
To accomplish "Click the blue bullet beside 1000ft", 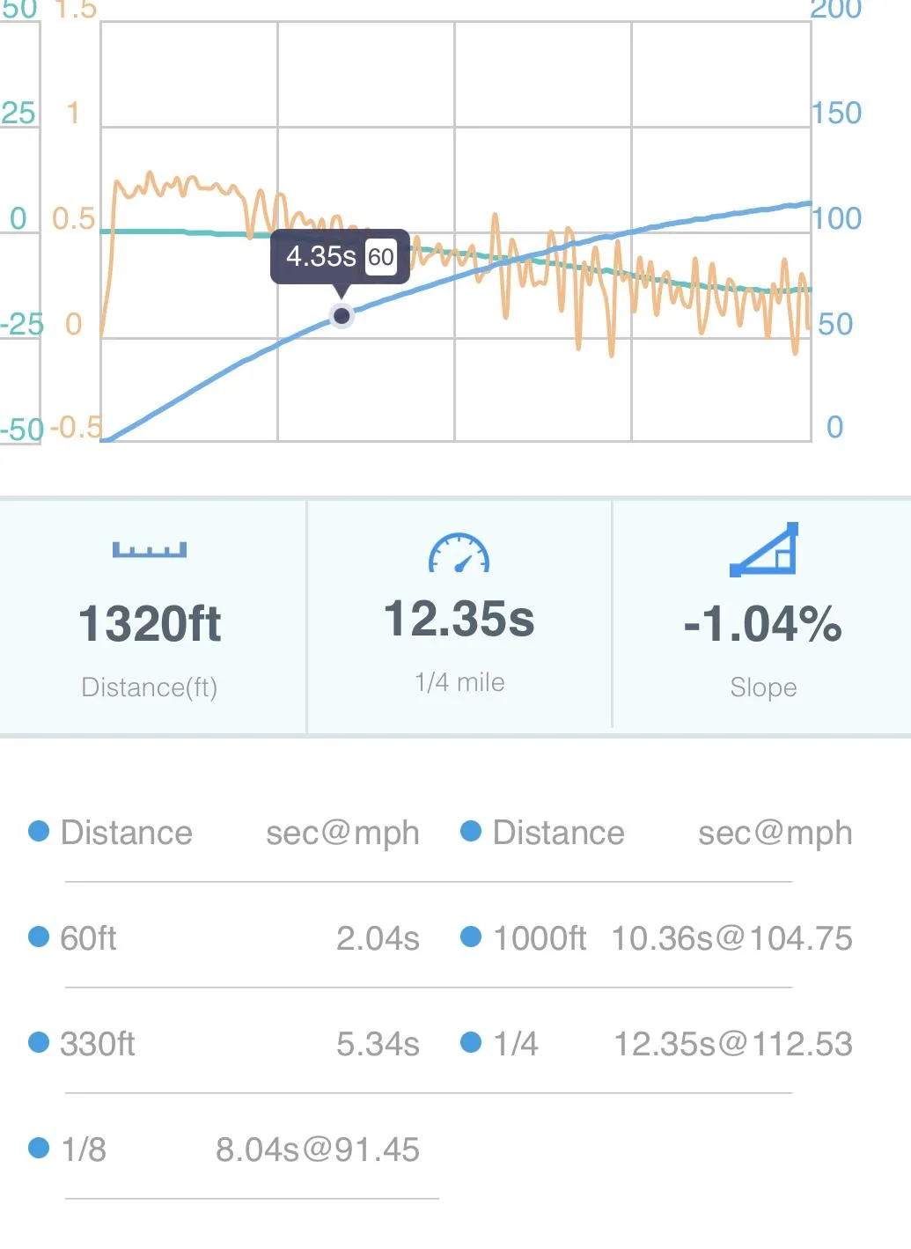I will pyautogui.click(x=471, y=937).
